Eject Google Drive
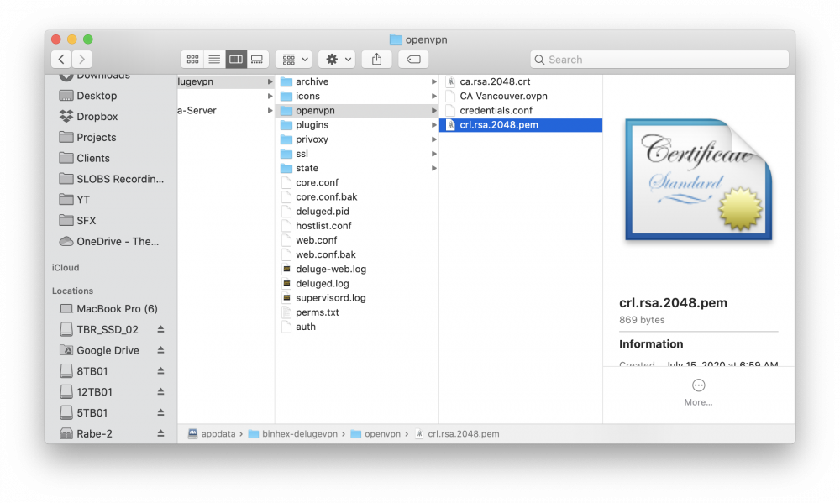 [160, 350]
